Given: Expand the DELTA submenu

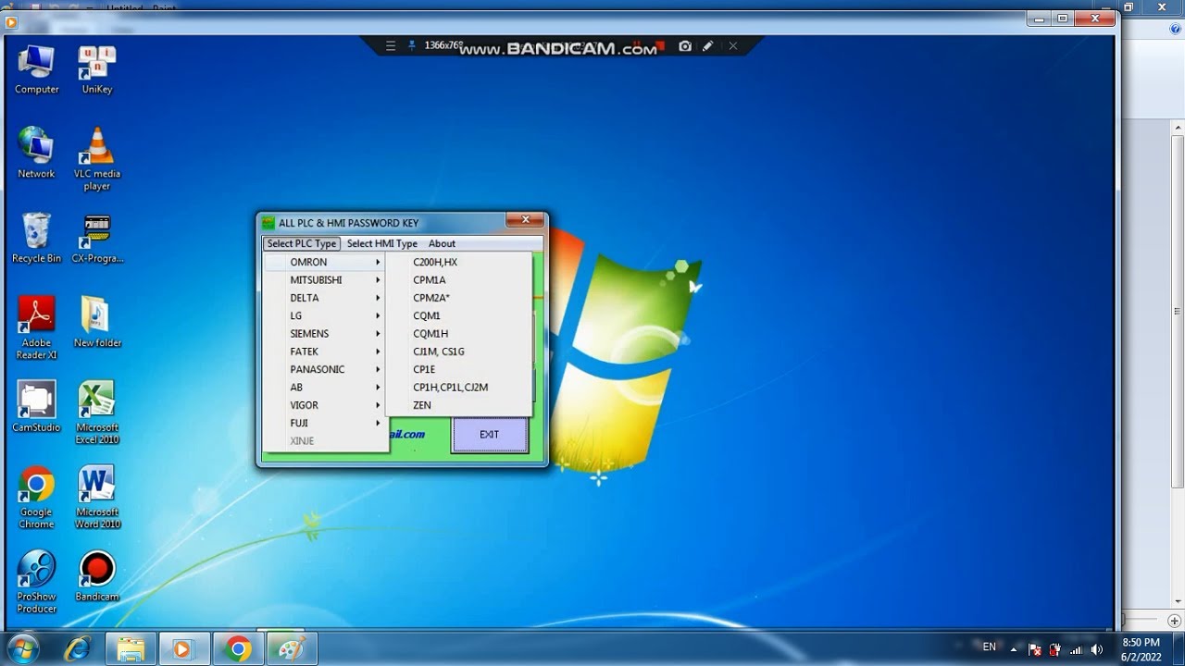Looking at the screenshot, I should (325, 298).
